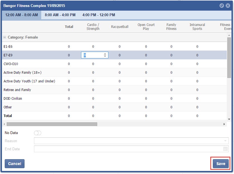
Task: Increment the E7-E9 Cardio value with up arrow
Action: click(x=105, y=54)
